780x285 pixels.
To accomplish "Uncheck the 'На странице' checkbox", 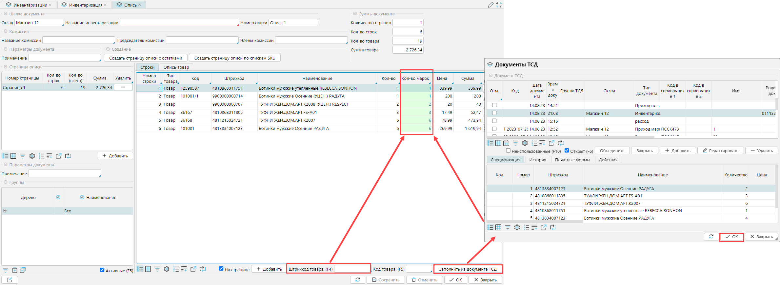I will click(x=221, y=269).
